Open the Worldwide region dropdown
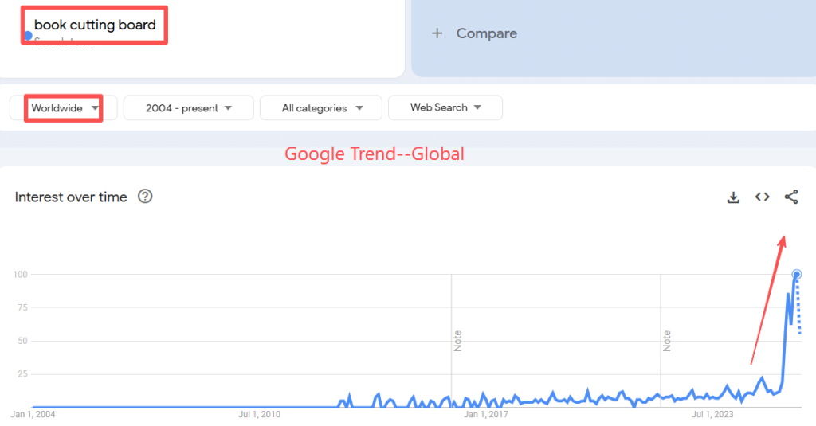816x426 pixels. tap(64, 108)
